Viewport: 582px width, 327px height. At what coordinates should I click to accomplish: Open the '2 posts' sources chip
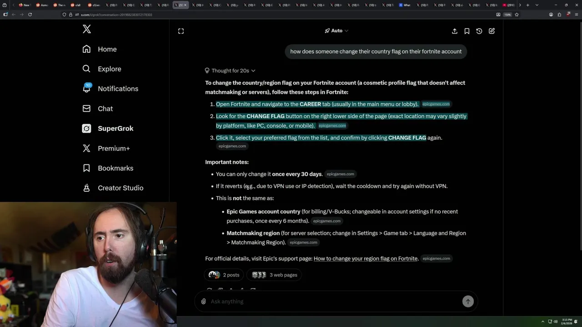tap(224, 275)
